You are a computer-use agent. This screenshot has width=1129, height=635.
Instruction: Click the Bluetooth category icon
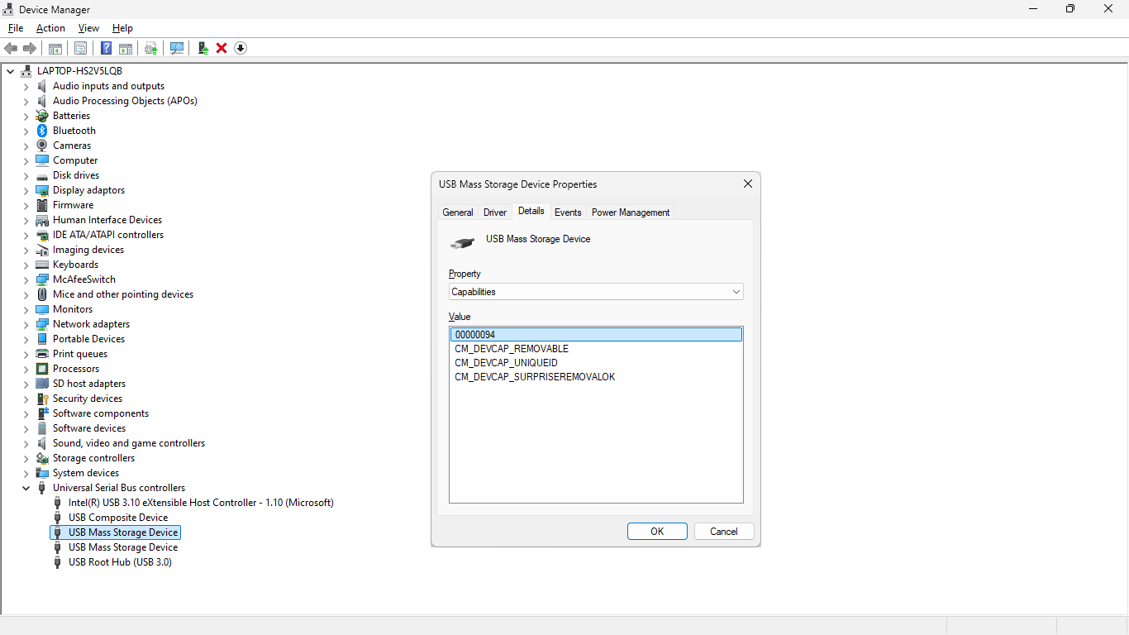42,131
